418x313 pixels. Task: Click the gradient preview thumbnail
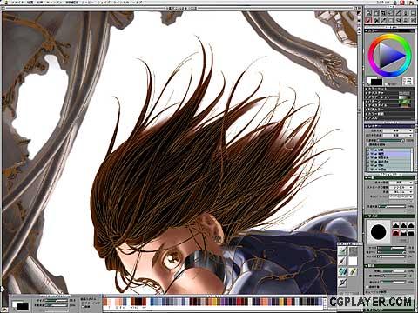pos(404,97)
